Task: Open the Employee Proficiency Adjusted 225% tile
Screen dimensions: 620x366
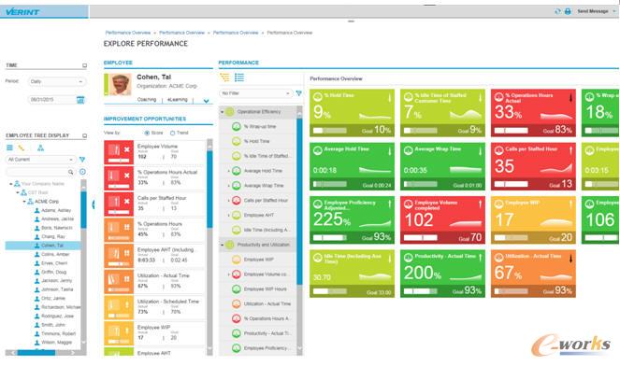Action: [x=352, y=220]
